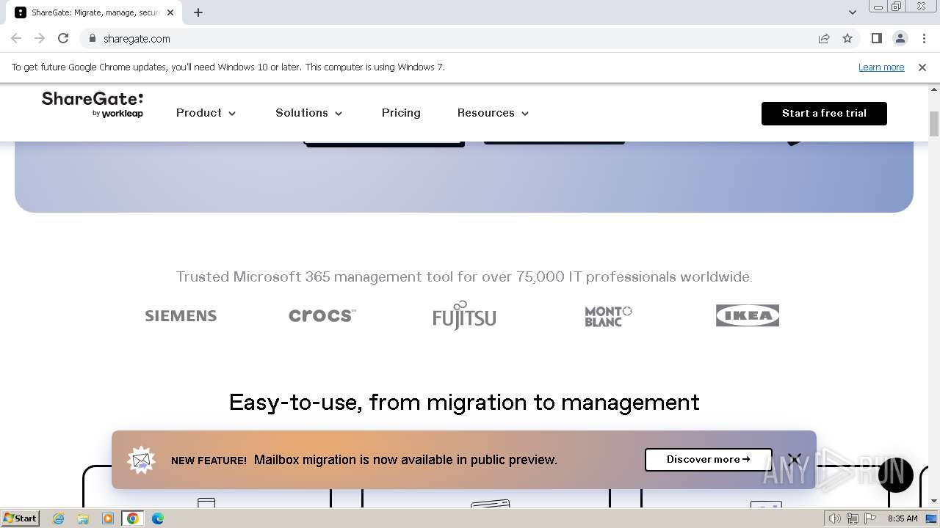
Task: Open File Explorer from taskbar
Action: pos(83,518)
